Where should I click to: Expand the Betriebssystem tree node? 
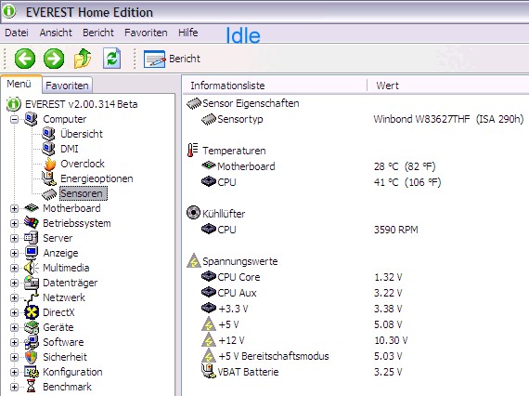point(14,223)
